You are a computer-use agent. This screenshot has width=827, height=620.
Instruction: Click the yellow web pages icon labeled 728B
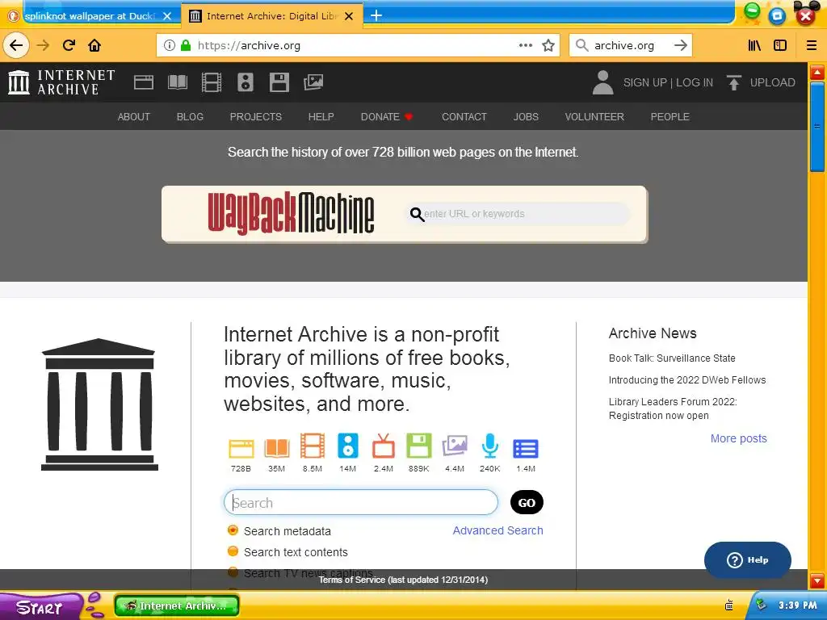click(x=241, y=449)
